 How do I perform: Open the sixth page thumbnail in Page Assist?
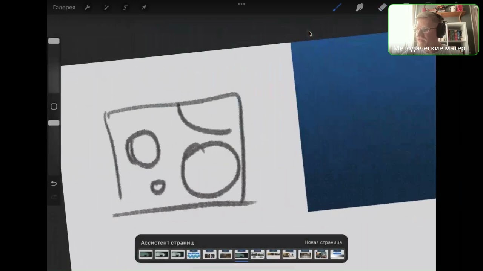(225, 254)
